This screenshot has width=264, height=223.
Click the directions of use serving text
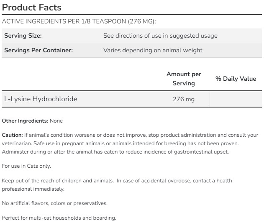pyautogui.click(x=160, y=36)
